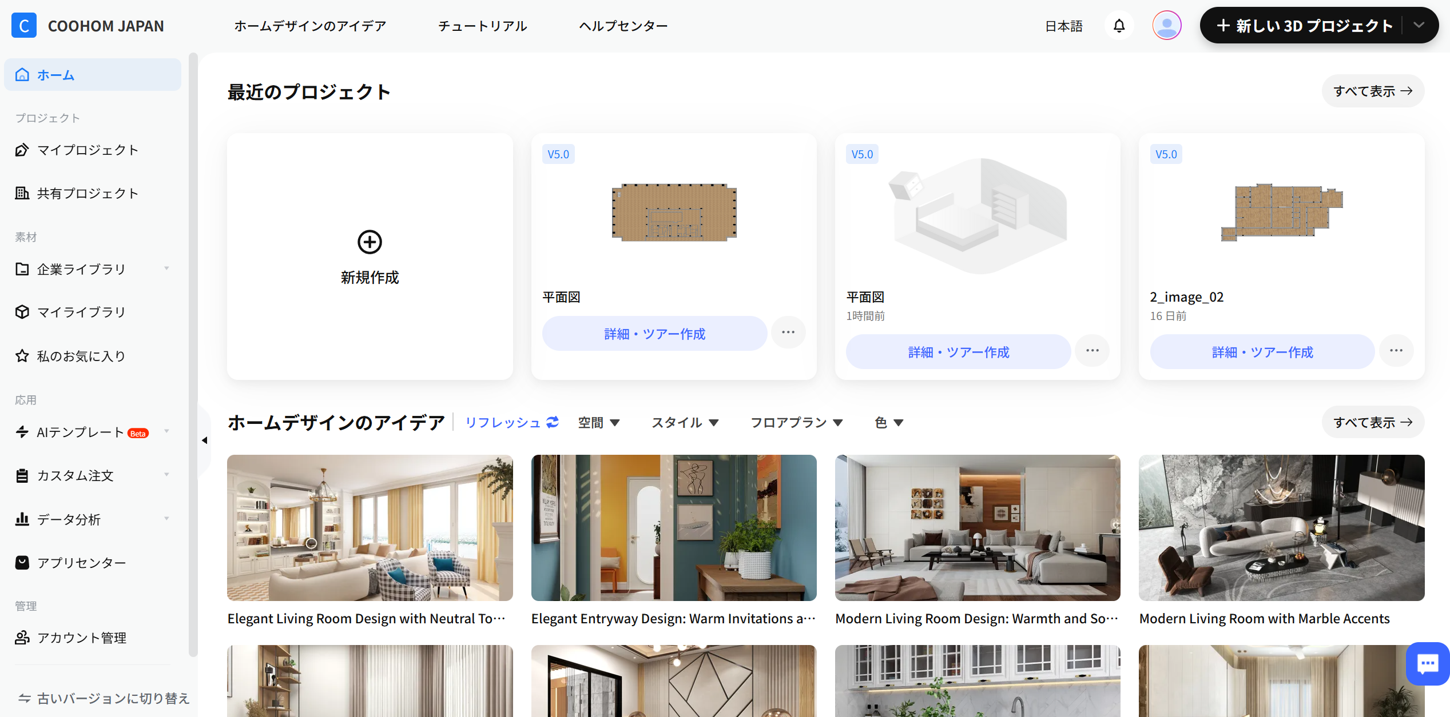Click 新しい 3D プロジェクト button

click(1304, 26)
